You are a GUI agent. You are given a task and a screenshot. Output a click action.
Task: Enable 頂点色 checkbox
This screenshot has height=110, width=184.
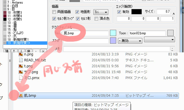pyautogui.click(x=96, y=19)
